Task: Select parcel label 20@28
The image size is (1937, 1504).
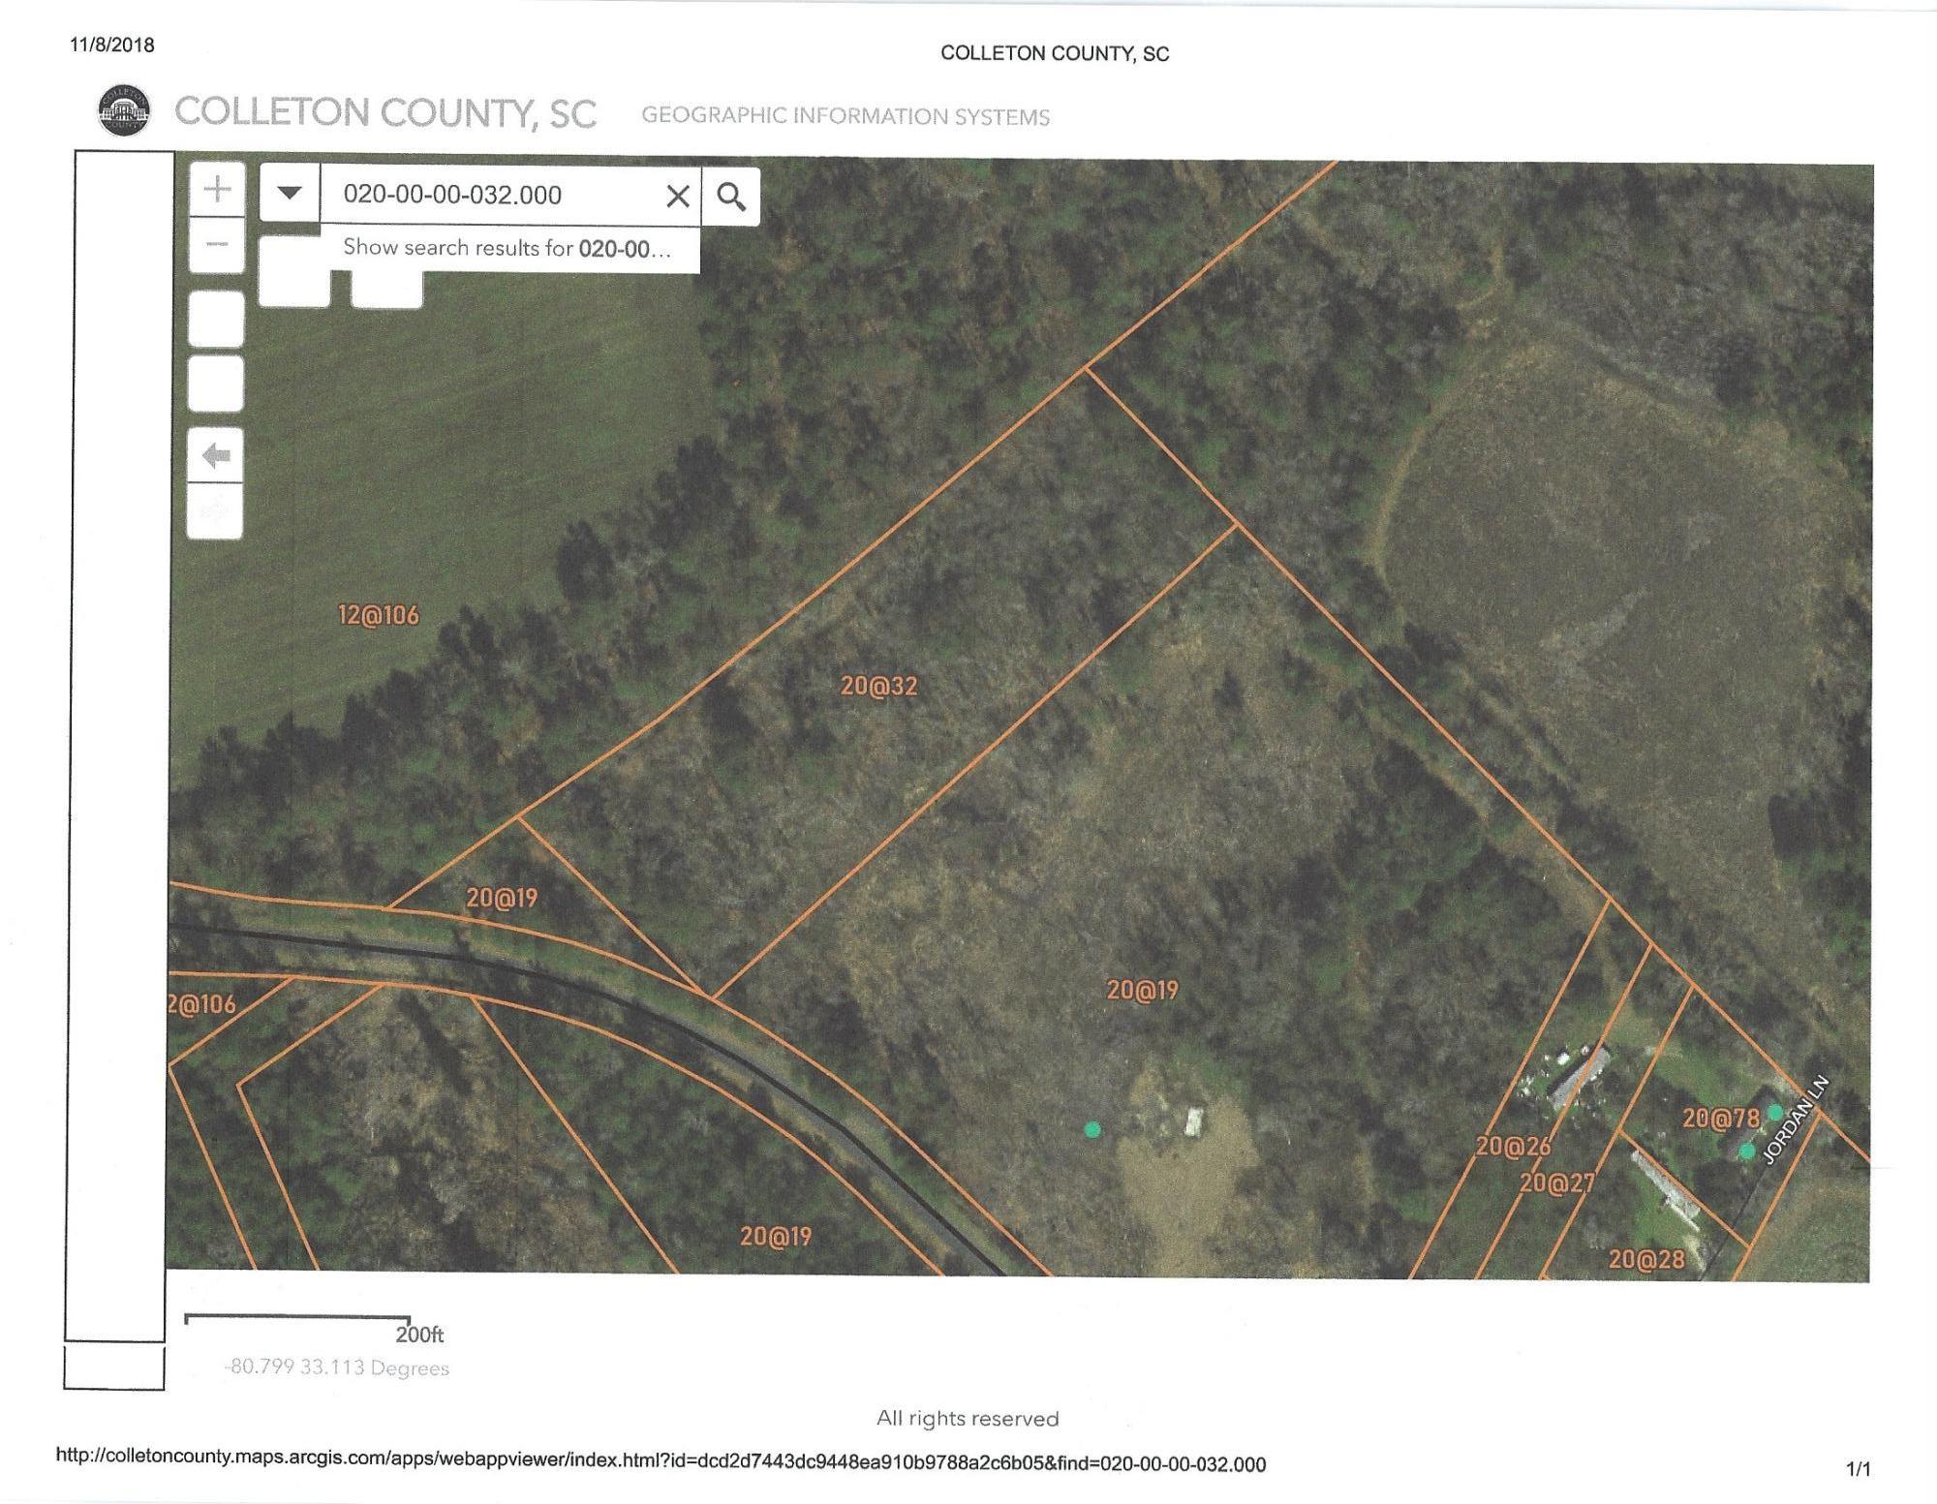Action: 1646,1259
